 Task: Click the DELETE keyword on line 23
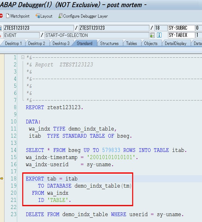point(35,214)
